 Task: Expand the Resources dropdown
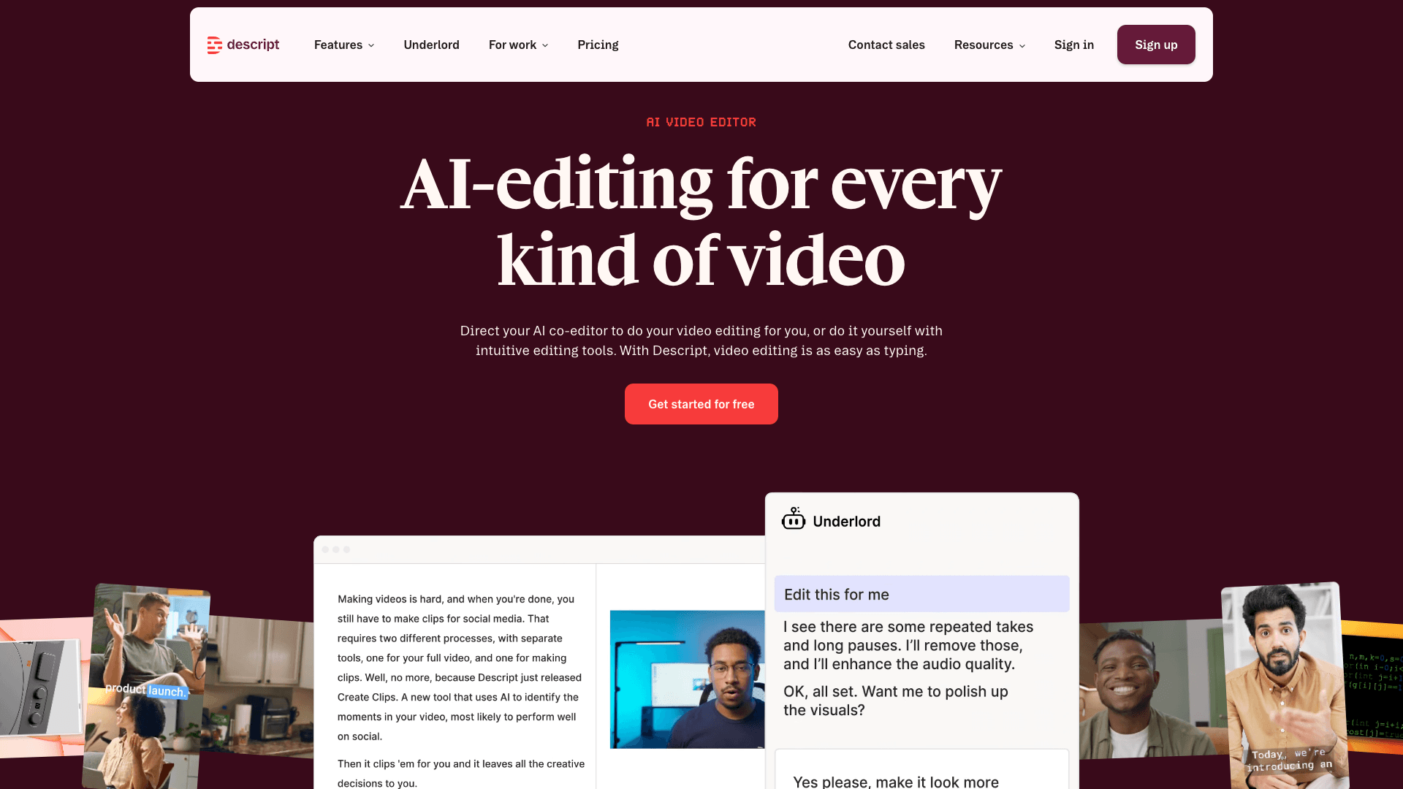989,45
